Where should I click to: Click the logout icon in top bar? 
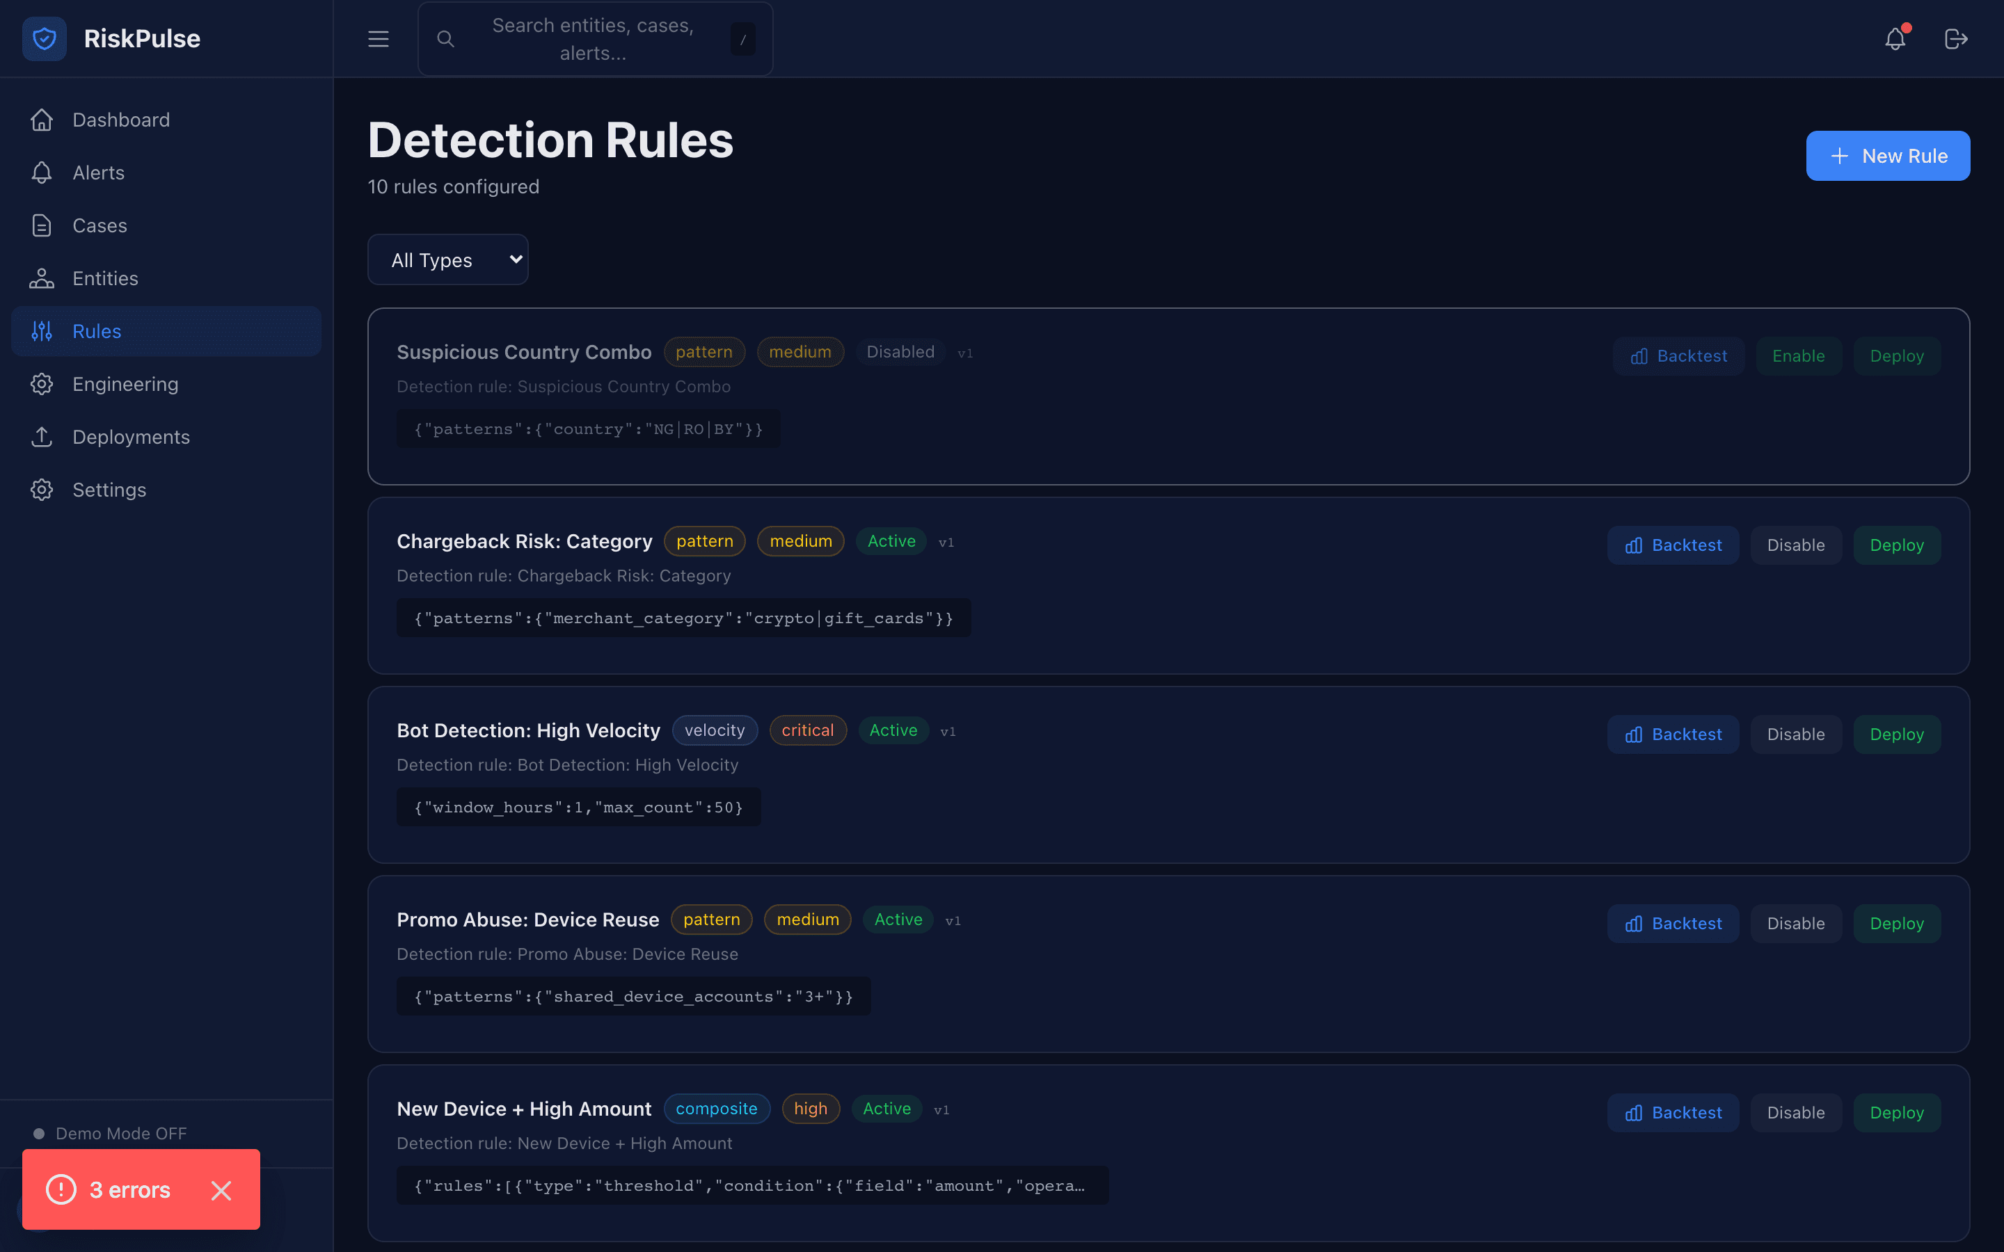pos(1956,39)
